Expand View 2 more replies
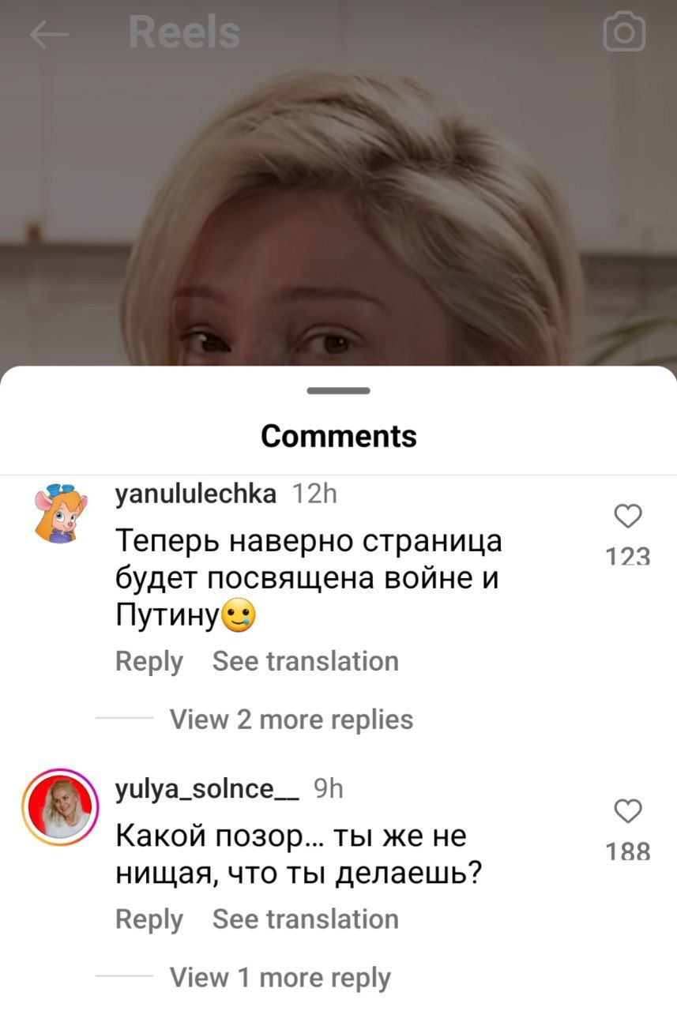The height and width of the screenshot is (1011, 677). pyautogui.click(x=291, y=720)
